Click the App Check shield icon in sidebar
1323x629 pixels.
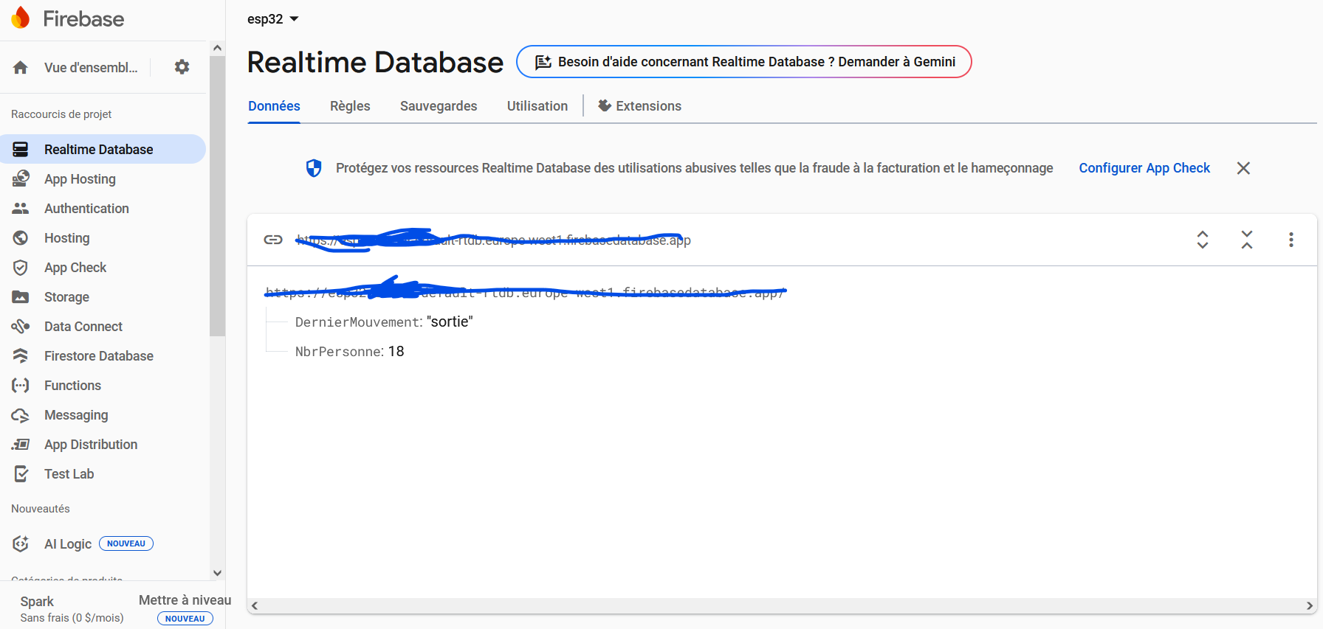coord(21,268)
